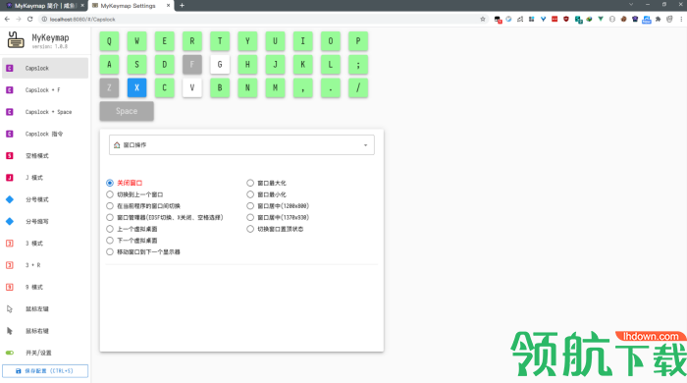The image size is (687, 383).
Task: Click the browser forward arrow
Action: (x=19, y=19)
